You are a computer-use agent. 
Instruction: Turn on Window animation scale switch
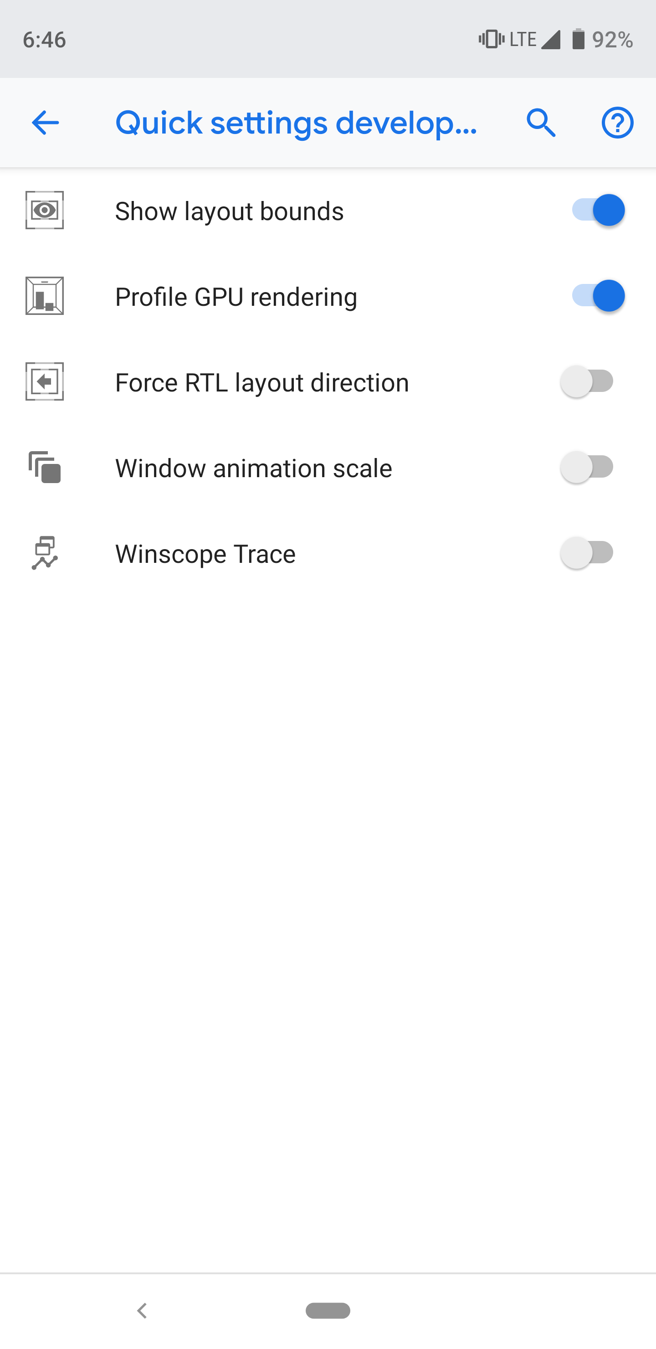587,467
